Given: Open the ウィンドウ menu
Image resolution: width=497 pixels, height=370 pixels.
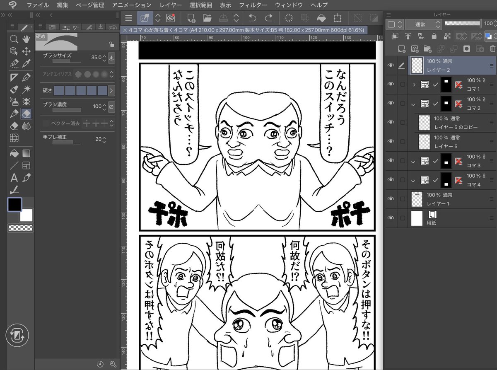Looking at the screenshot, I should pos(289,5).
